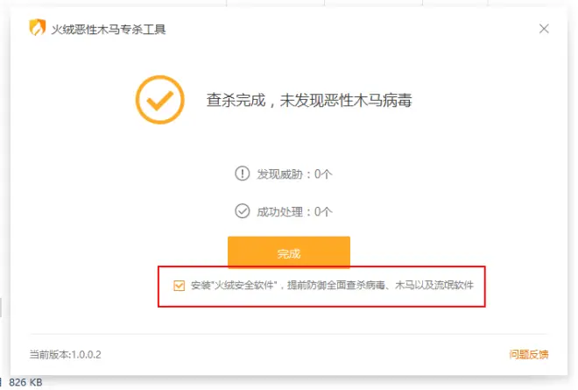Click the Huorong flame shield logo
The height and width of the screenshot is (390, 578).
37,29
